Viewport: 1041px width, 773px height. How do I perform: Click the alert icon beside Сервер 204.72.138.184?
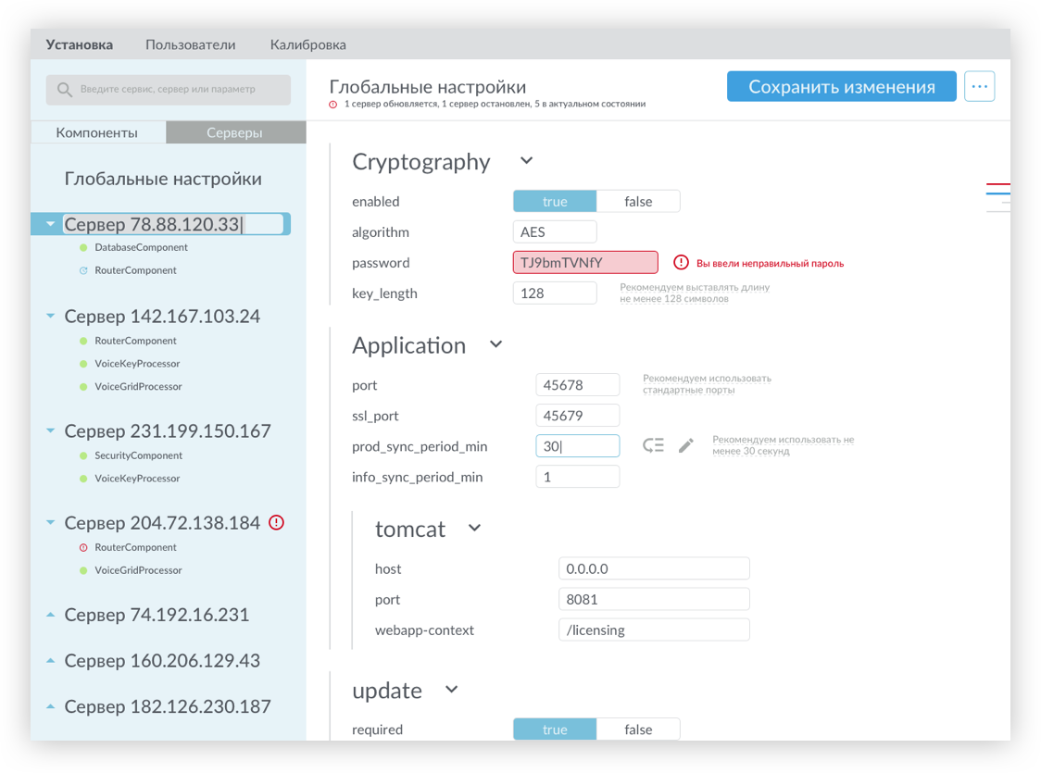tap(276, 523)
